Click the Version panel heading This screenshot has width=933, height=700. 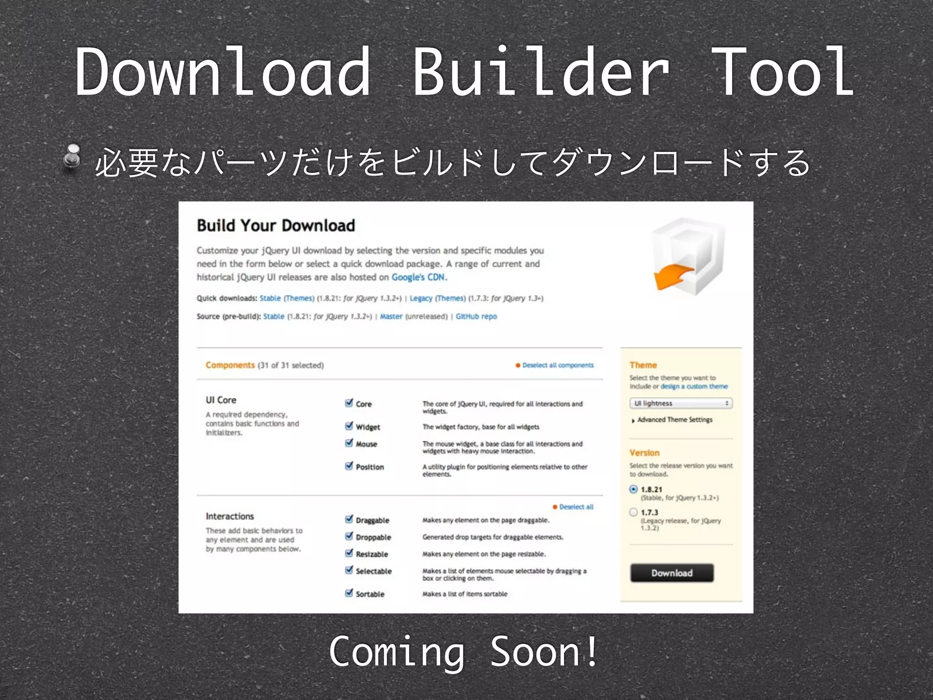tap(645, 453)
